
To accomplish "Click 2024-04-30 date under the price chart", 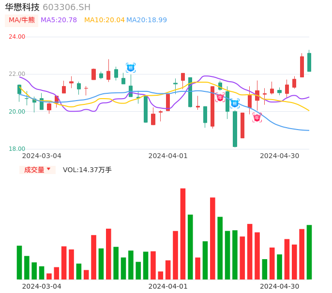I will (280, 156).
